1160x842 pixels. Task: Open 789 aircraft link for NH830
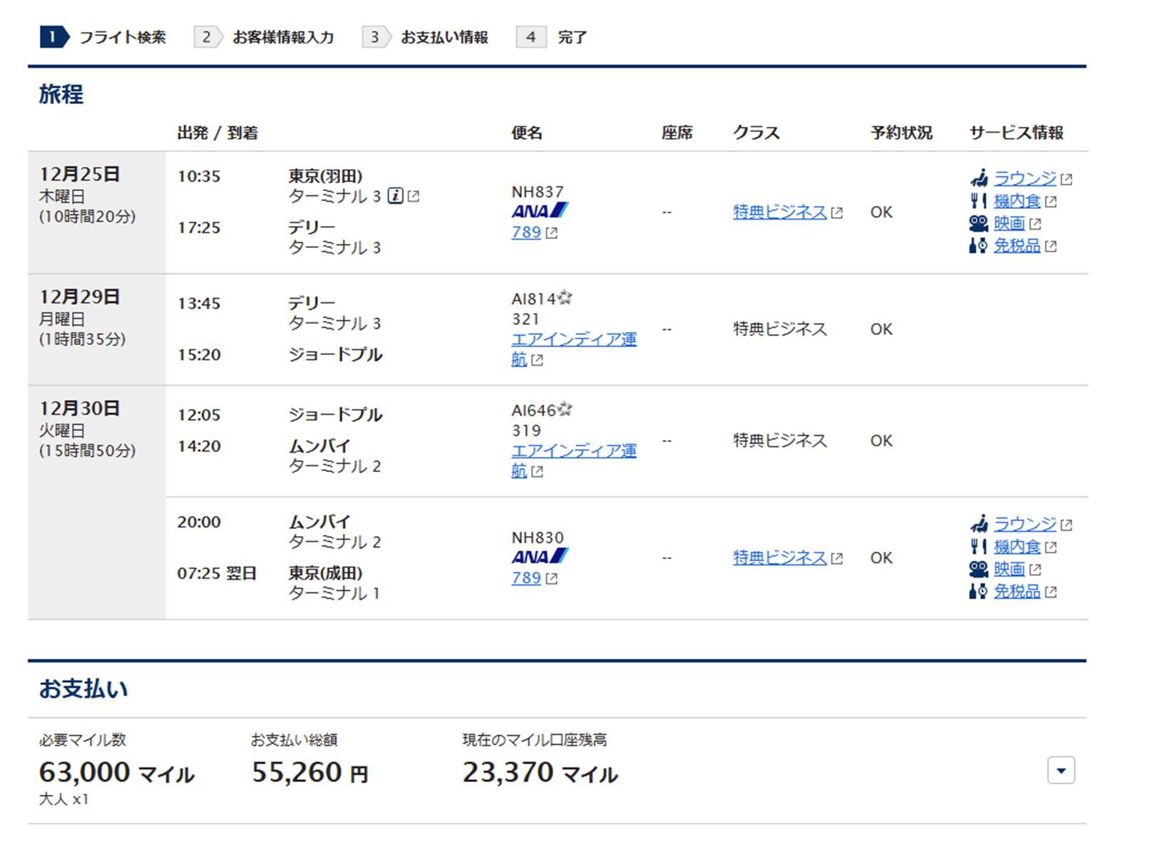[x=526, y=578]
